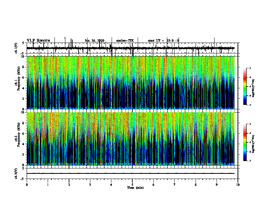268x207 pixels.
Task: Click the ch.1 voltage waveform trace panel
Action: pos(132,48)
